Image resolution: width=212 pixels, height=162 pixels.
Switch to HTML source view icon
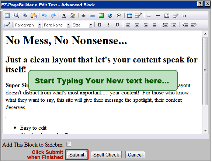184,16
